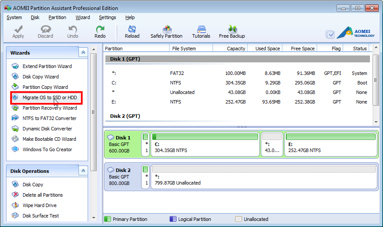Open the Partition menu
383x227 pixels.
point(57,17)
